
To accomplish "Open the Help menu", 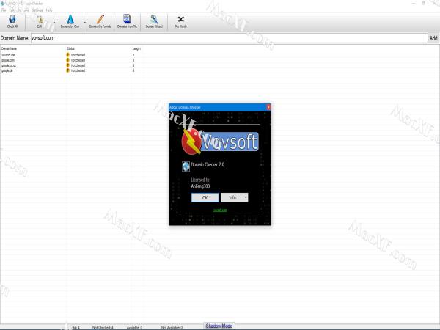I will 49,10.
